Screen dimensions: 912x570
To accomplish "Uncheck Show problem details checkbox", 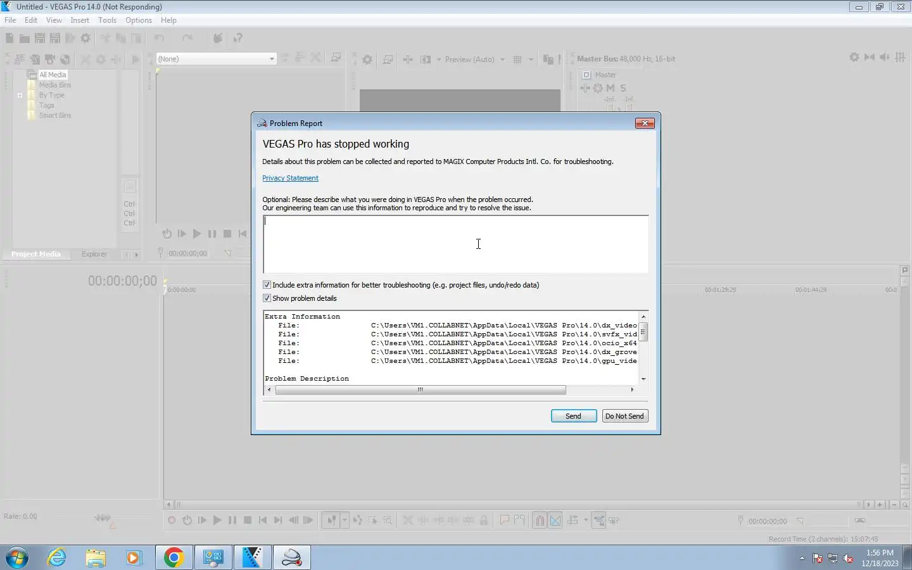I will click(x=267, y=298).
